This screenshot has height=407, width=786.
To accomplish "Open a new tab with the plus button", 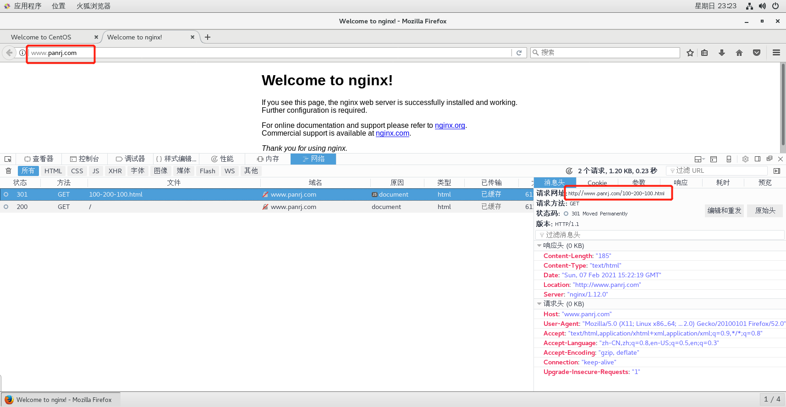I will 208,37.
